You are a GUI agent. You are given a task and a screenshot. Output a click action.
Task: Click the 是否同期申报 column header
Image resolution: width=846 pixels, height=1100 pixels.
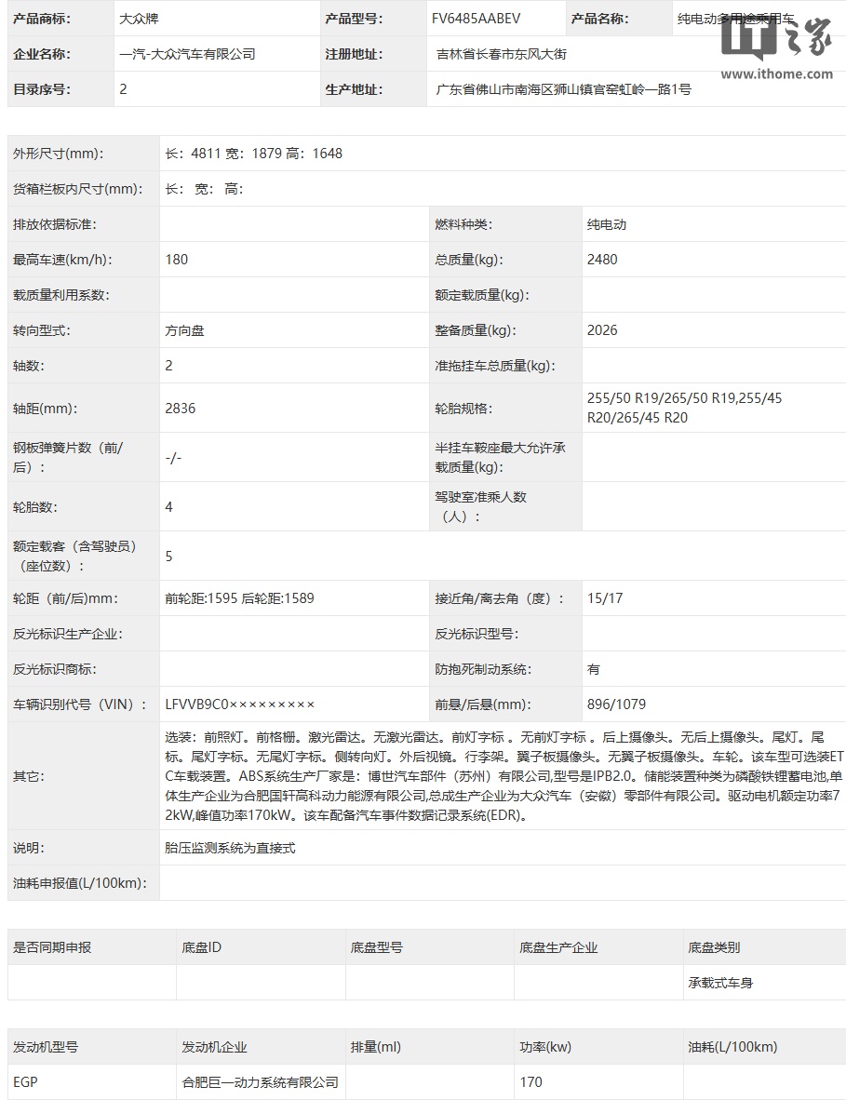point(52,947)
